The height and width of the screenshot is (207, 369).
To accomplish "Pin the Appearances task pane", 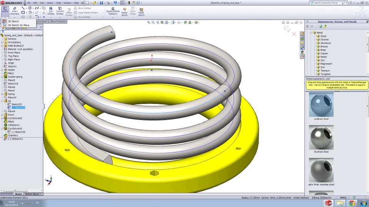I will (x=367, y=21).
